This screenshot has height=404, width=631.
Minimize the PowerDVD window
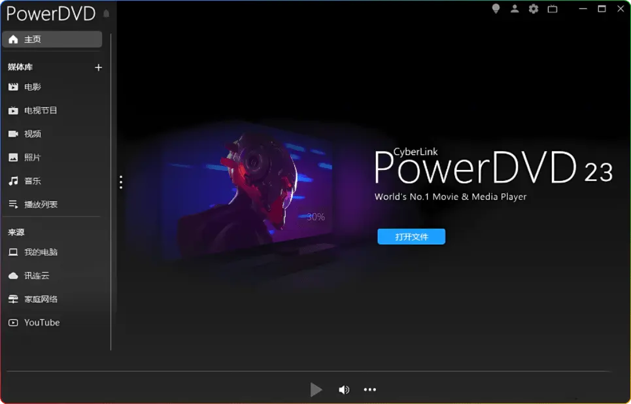point(583,9)
